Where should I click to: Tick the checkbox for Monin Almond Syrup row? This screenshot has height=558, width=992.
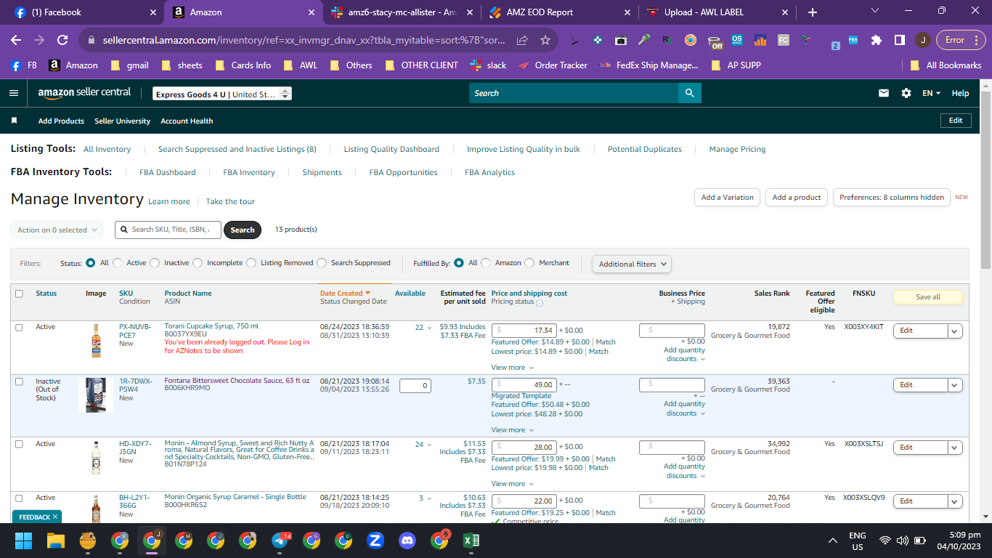(19, 444)
